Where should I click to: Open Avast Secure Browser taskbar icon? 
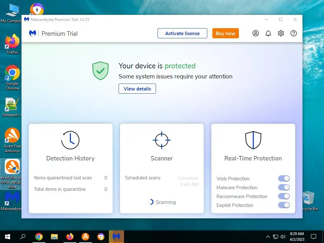pyautogui.click(x=101, y=237)
